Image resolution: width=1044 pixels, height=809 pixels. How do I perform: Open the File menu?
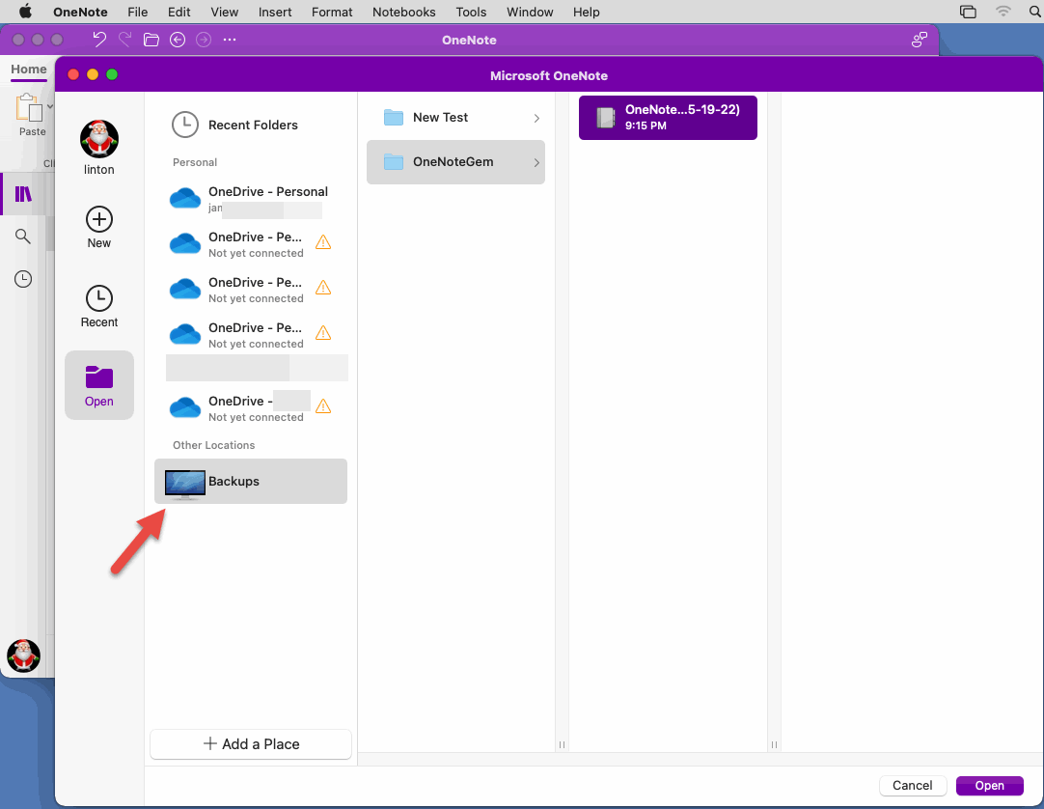tap(137, 12)
